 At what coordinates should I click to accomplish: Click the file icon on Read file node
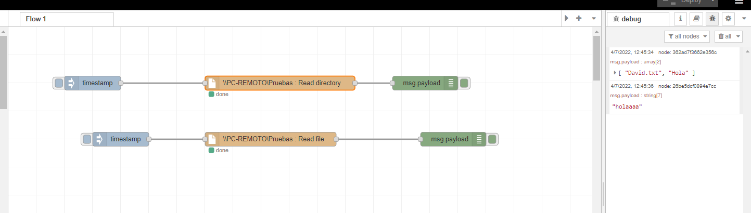212,139
